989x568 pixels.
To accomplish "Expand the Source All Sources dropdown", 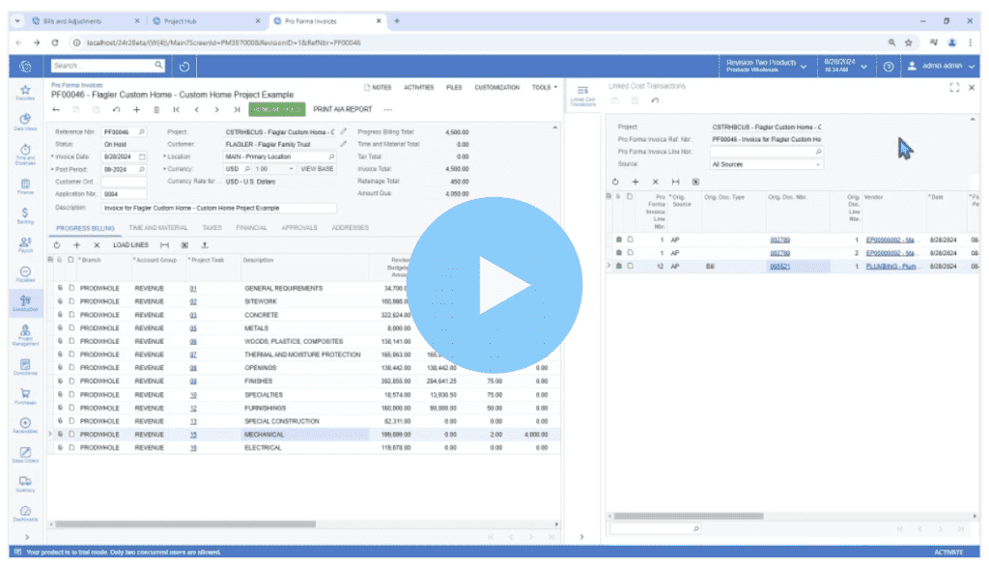I will pyautogui.click(x=767, y=164).
